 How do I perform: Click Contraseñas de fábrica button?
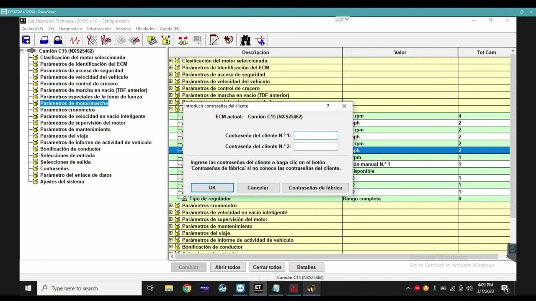315,188
